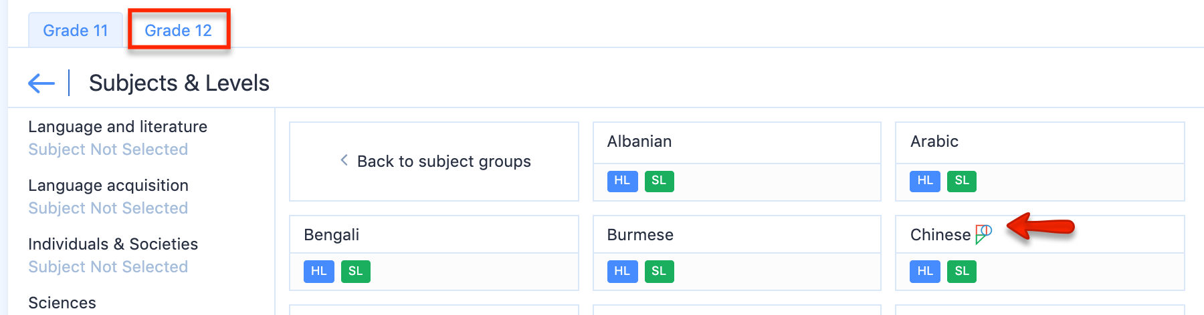
Task: Open the Sciences subject group
Action: click(x=62, y=303)
